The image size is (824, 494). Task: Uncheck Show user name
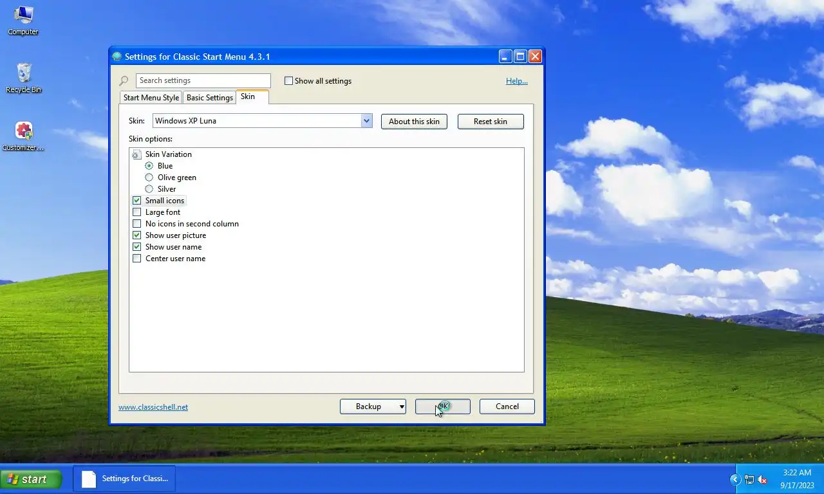136,247
